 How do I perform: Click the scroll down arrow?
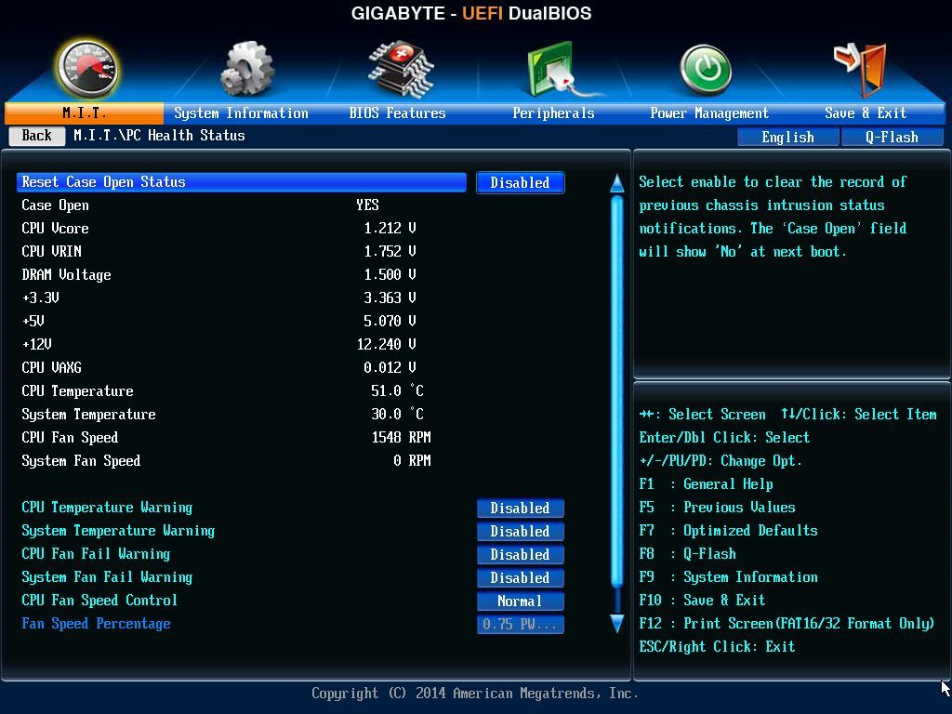(x=617, y=624)
